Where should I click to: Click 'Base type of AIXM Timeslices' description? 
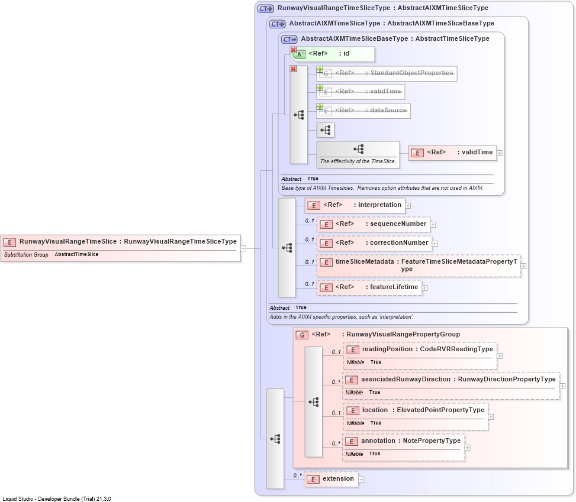click(382, 188)
